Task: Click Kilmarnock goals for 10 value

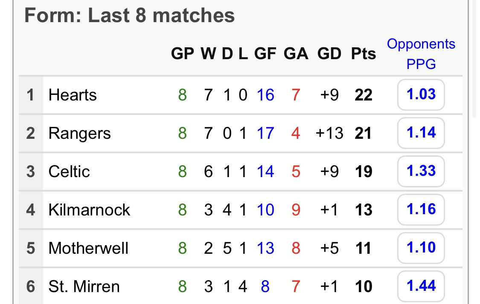Action: [265, 210]
